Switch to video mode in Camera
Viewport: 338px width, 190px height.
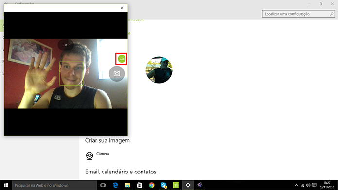click(x=122, y=59)
